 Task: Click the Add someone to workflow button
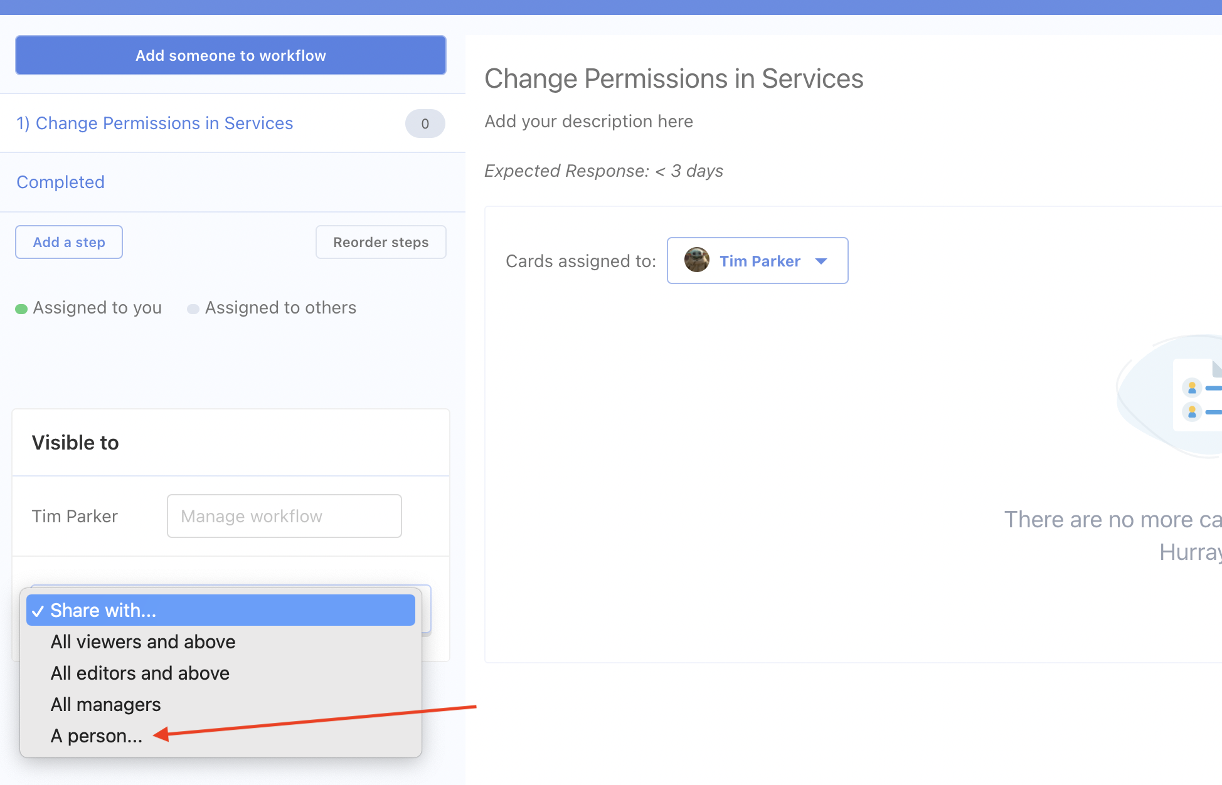click(230, 55)
